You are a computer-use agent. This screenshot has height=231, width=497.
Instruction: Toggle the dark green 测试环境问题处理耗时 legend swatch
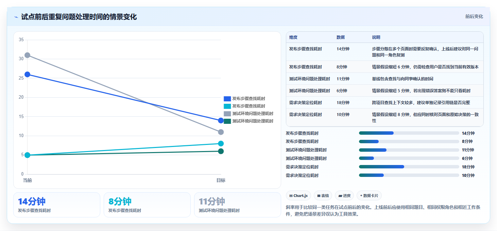point(227,121)
